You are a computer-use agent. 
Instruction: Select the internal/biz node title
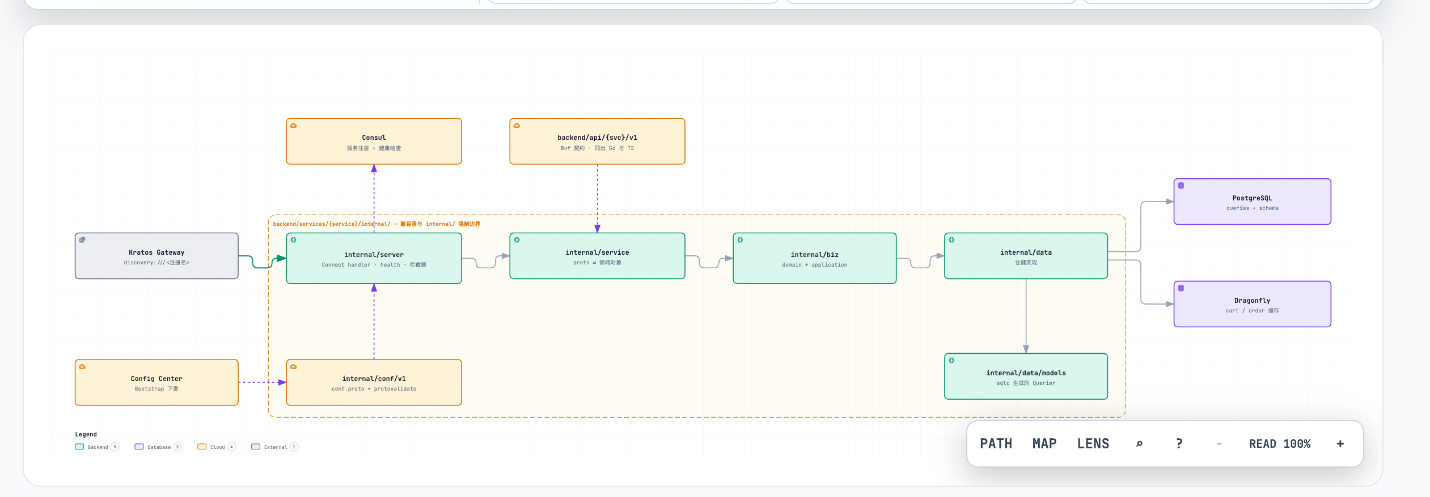click(815, 255)
